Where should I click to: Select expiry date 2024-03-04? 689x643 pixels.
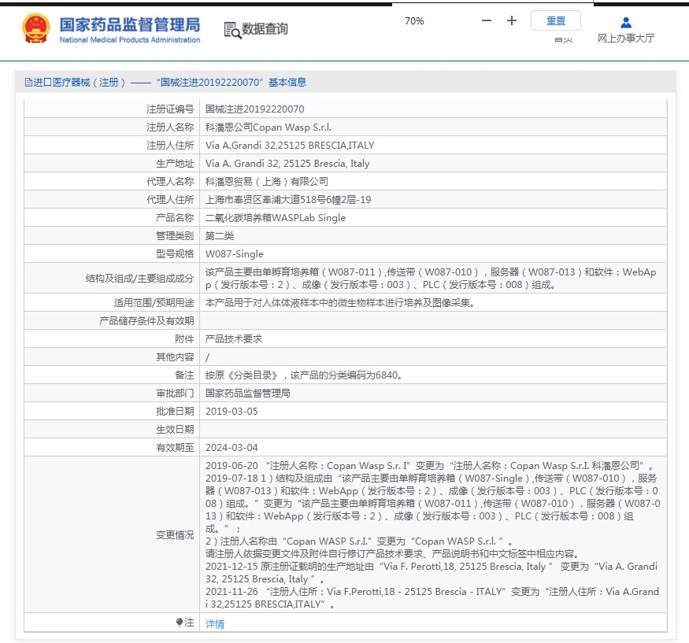click(x=433, y=447)
